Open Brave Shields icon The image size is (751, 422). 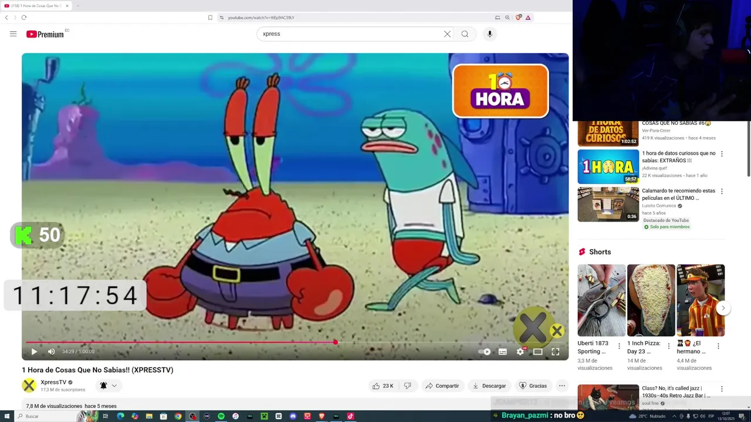point(518,18)
